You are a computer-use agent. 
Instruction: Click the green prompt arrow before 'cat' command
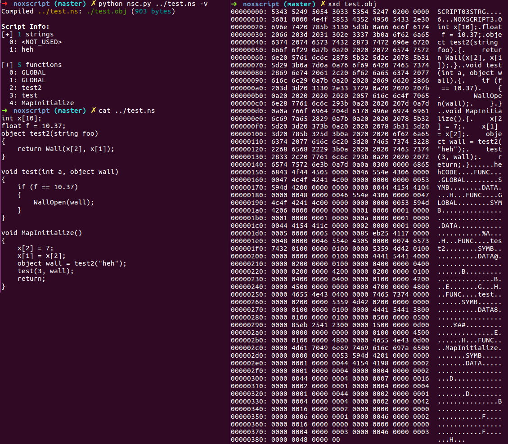tap(4, 111)
